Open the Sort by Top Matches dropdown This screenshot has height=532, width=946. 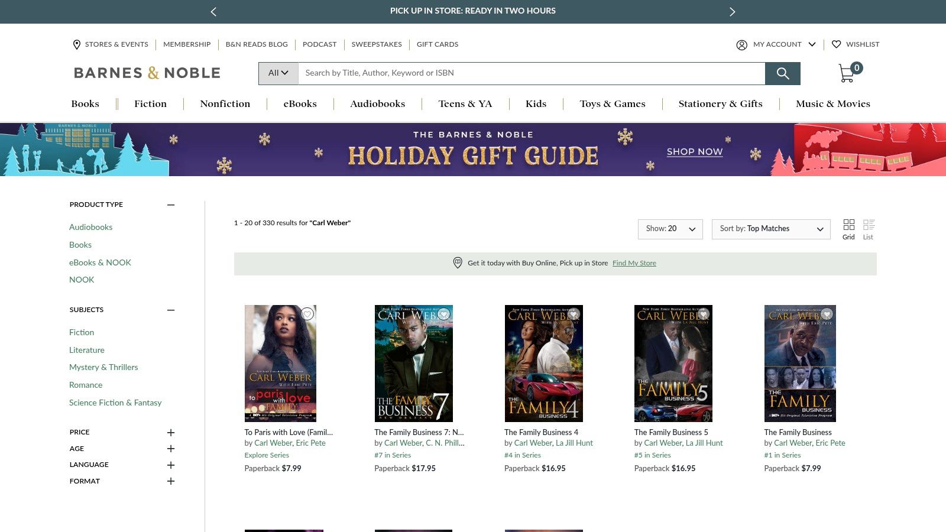click(770, 229)
